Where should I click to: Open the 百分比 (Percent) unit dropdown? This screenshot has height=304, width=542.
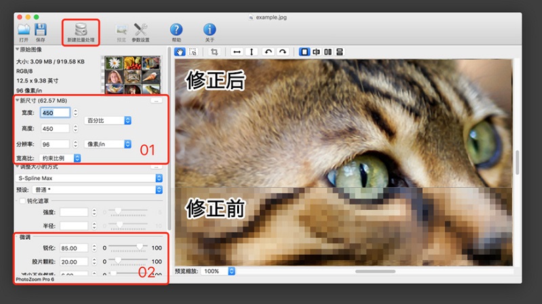click(x=108, y=120)
